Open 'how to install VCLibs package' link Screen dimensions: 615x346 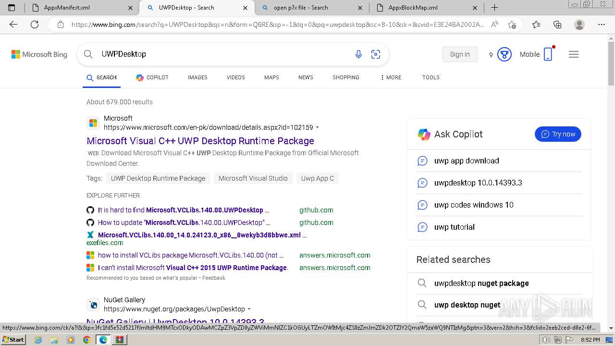(x=191, y=255)
